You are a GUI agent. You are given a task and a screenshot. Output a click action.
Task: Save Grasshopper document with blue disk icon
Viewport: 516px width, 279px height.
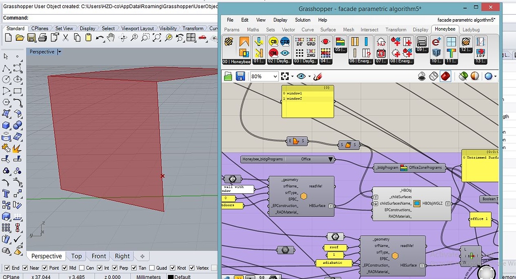tap(240, 77)
